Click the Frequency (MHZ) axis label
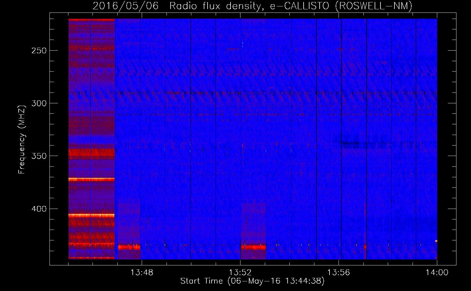471x291 pixels. pos(22,140)
